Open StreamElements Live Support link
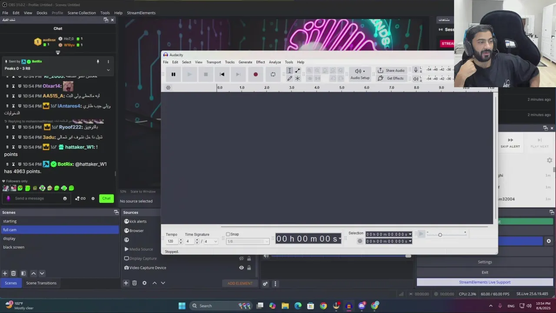The width and height of the screenshot is (556, 313). coord(485,282)
